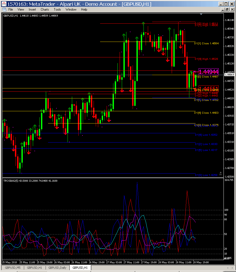Click the skull symbol near bottom right of chart
236x272 pixels.
[x=221, y=174]
